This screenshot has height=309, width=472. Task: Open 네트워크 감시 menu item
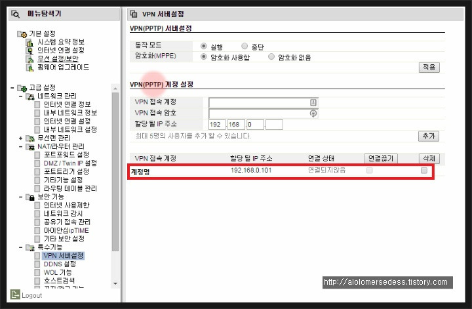(63, 214)
